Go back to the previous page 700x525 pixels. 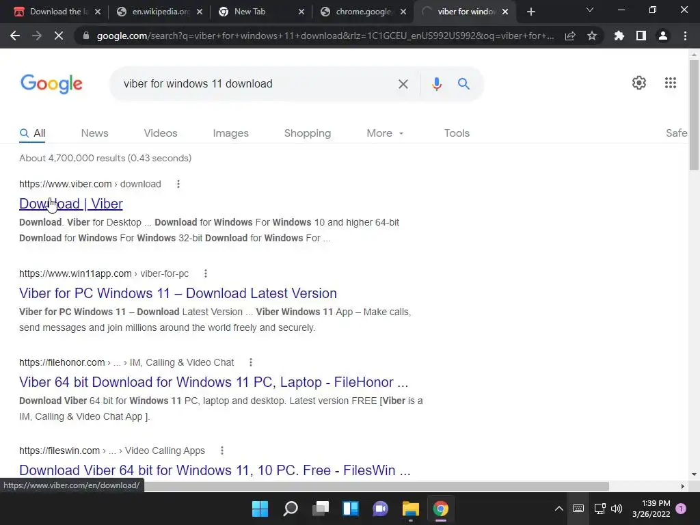point(15,36)
